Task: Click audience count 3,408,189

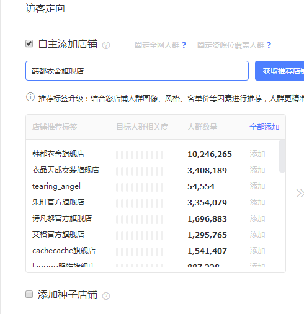Action: point(207,171)
